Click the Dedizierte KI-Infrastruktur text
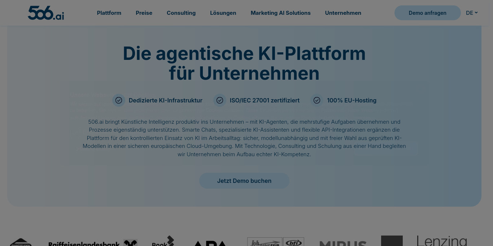 pyautogui.click(x=166, y=101)
